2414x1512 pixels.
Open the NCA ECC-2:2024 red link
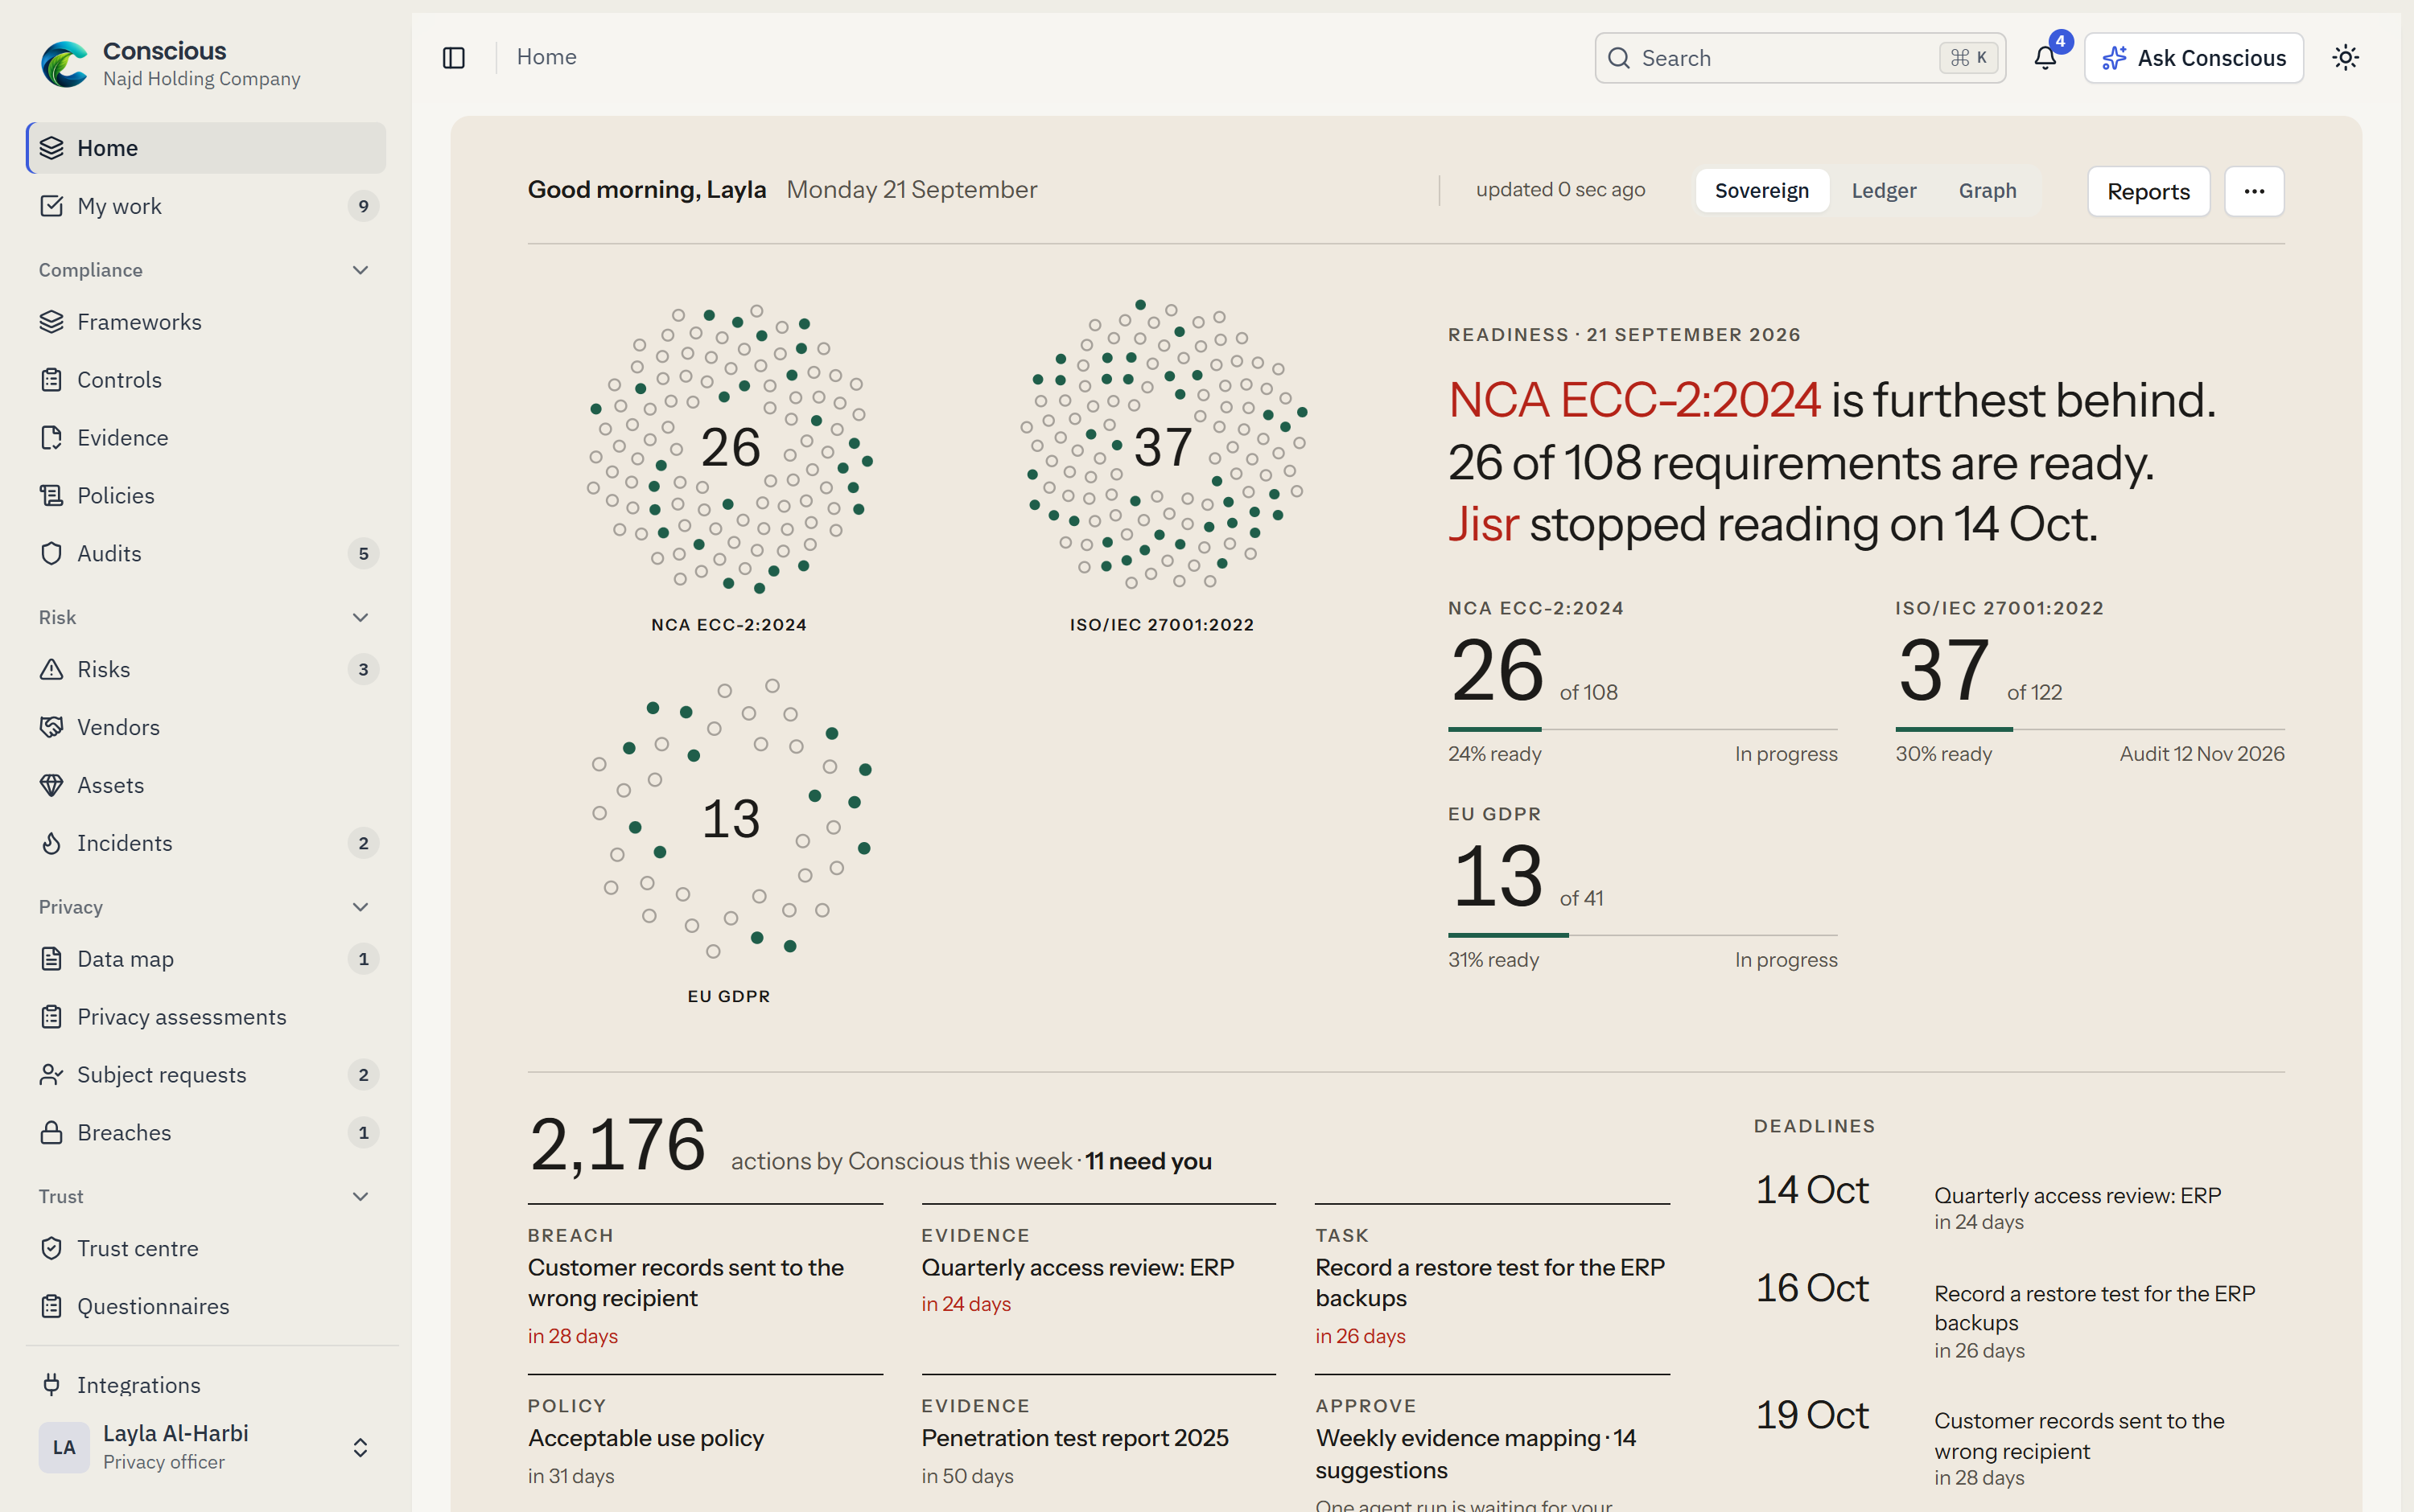click(1633, 400)
